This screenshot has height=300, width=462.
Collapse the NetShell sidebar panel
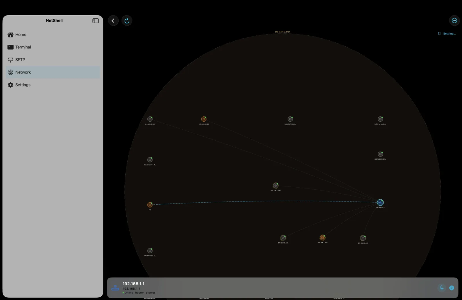96,21
